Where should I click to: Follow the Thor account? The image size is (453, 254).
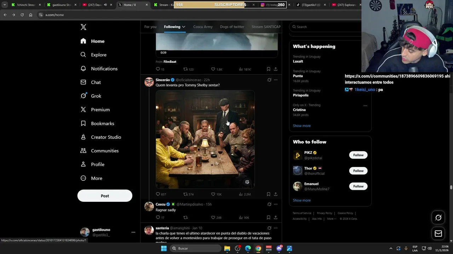(358, 171)
